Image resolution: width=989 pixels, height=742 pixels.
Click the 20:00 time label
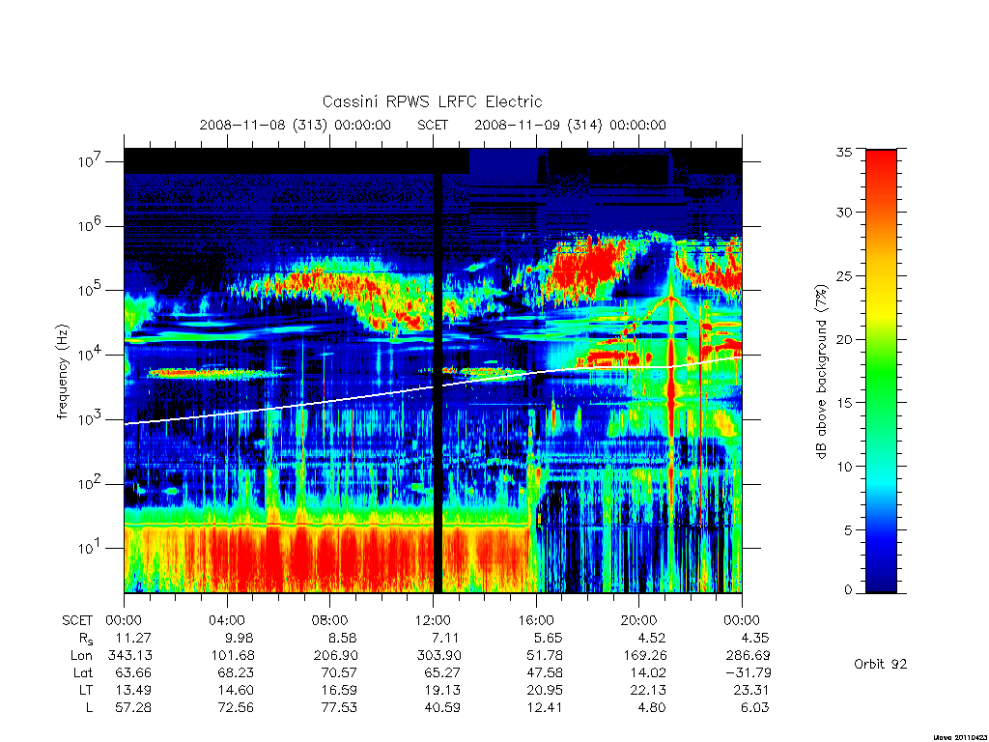pos(638,620)
